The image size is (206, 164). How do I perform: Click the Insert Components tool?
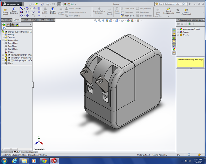point(169,11)
